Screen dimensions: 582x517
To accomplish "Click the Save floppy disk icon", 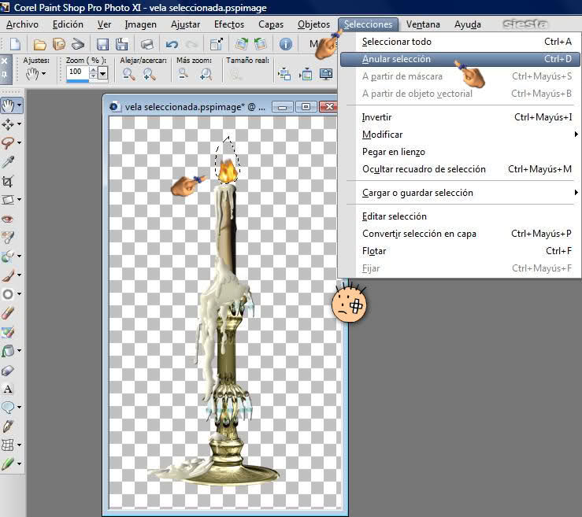I will [102, 45].
